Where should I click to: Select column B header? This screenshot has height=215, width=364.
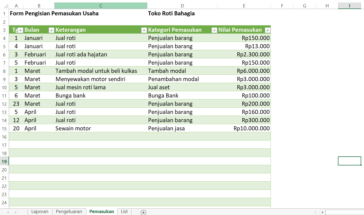pyautogui.click(x=39, y=6)
